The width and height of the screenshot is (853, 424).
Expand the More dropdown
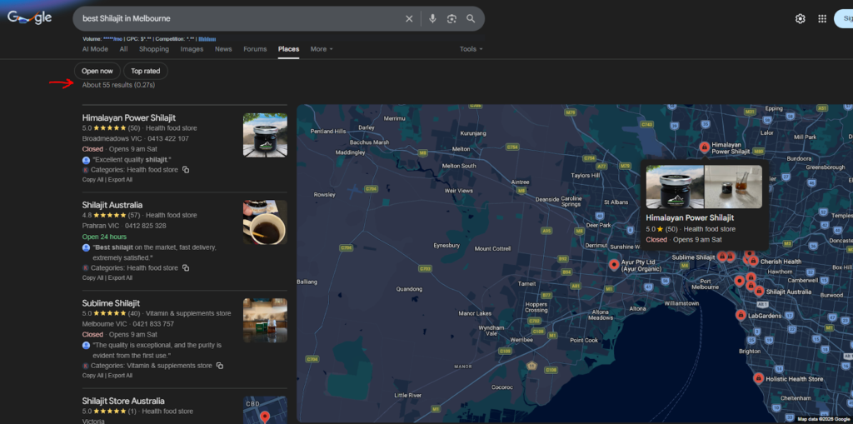322,49
